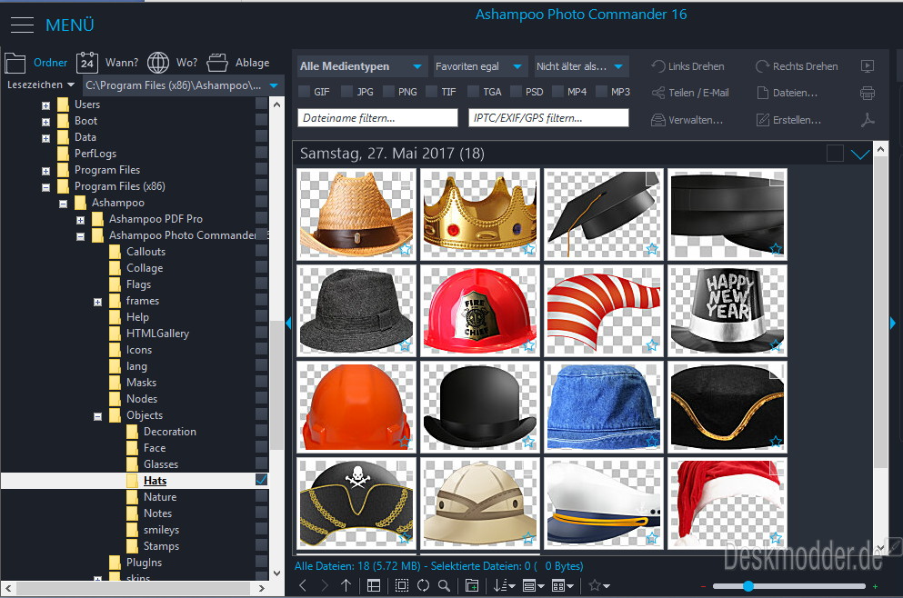Click the Links Drehen button
903x598 pixels.
(x=687, y=66)
